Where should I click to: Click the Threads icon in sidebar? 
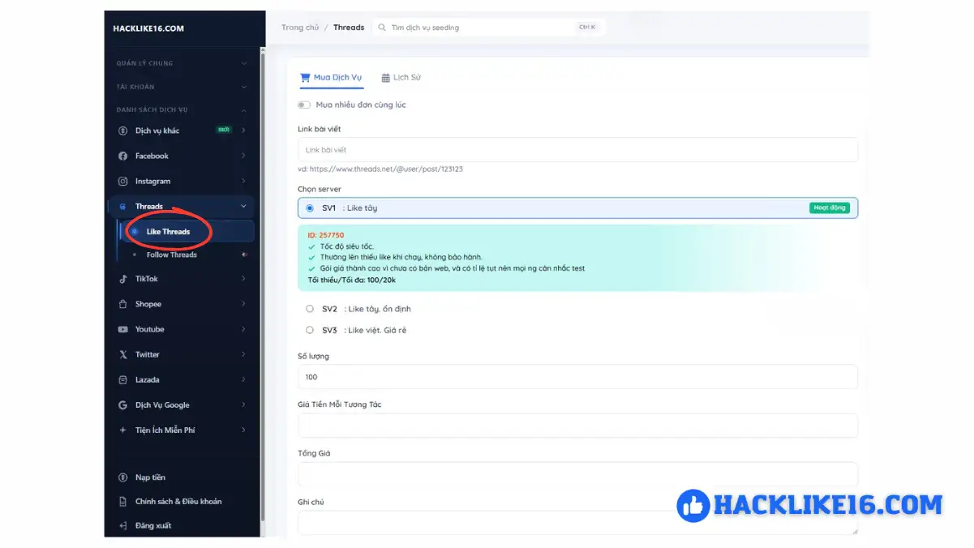point(123,206)
